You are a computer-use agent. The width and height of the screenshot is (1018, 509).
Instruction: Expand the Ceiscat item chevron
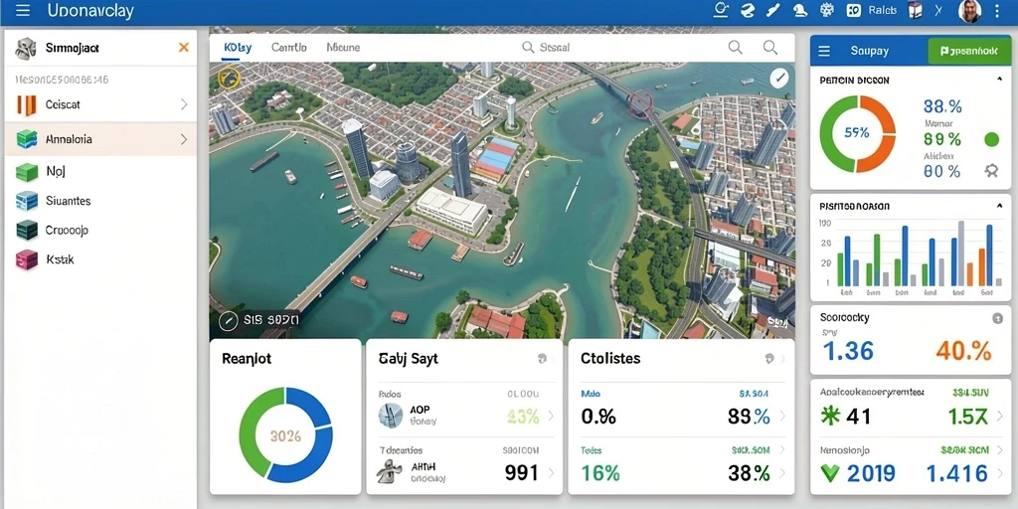tap(184, 104)
